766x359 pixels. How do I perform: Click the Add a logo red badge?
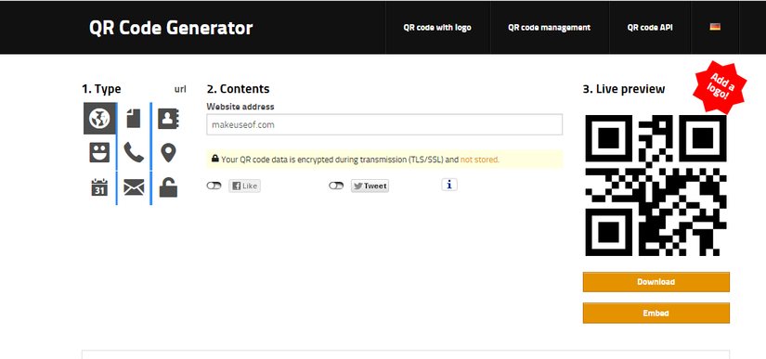720,88
